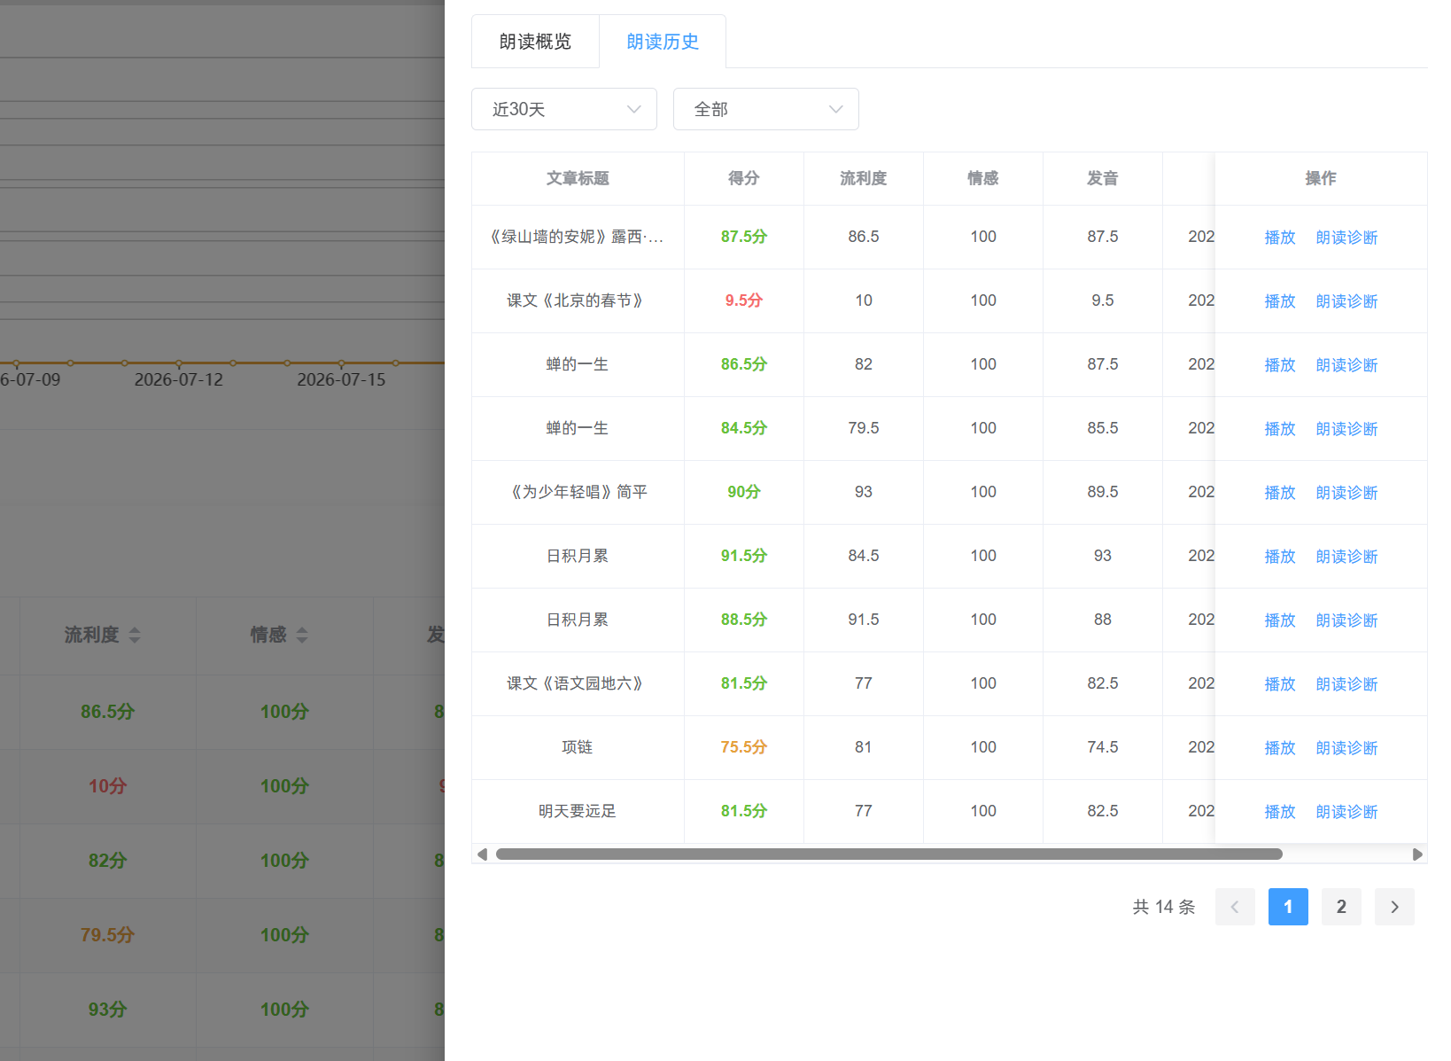This screenshot has height=1061, width=1451.
Task: Click the 项链 title cell
Action: click(578, 747)
